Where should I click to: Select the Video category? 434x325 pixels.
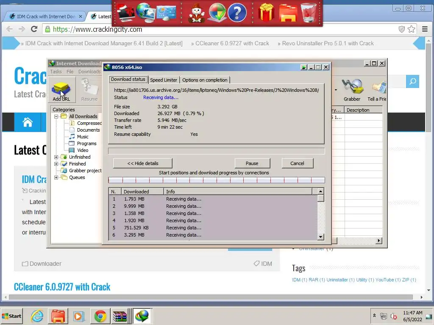pos(83,150)
